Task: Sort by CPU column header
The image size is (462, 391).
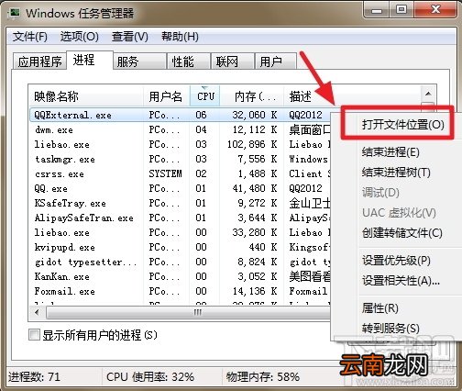Action: [x=205, y=96]
